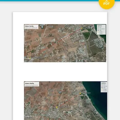120x120 pixels.
Task: Open the bottom satellite map image
Action: click(66, 101)
